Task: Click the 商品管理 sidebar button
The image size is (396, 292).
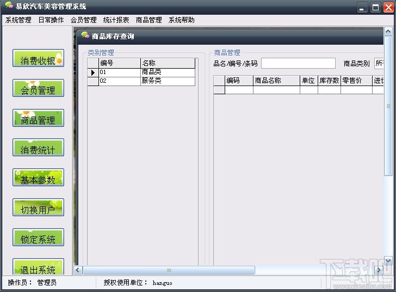Action: 38,118
